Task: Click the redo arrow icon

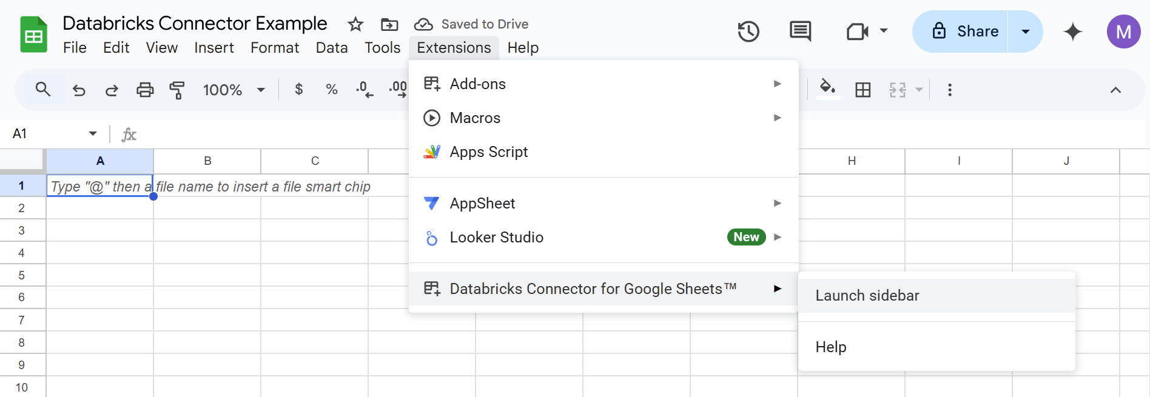Action: [x=112, y=90]
